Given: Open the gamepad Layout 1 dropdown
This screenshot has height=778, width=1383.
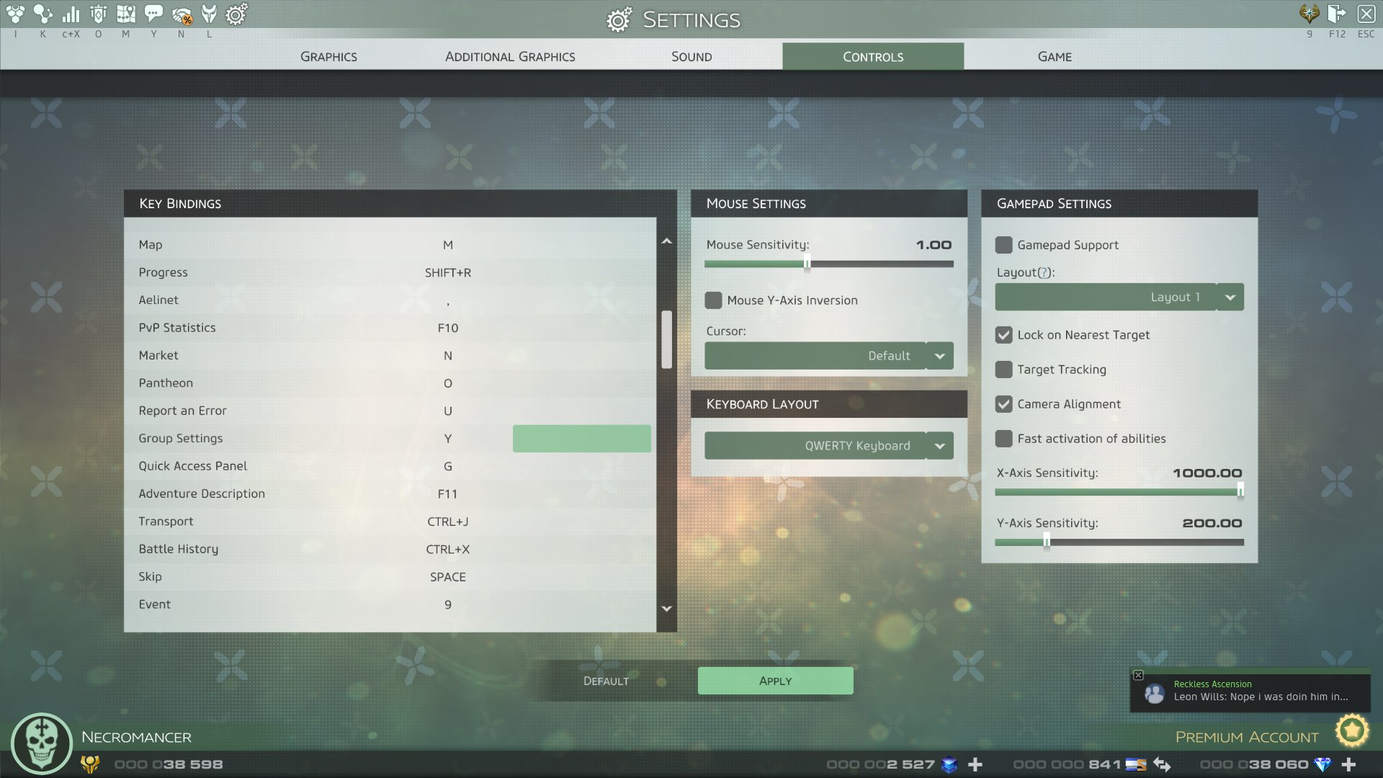Looking at the screenshot, I should (1119, 297).
